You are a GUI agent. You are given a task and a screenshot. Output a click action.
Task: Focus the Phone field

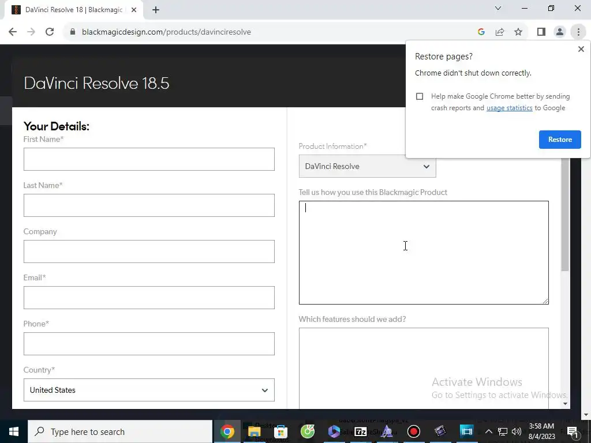tap(149, 344)
